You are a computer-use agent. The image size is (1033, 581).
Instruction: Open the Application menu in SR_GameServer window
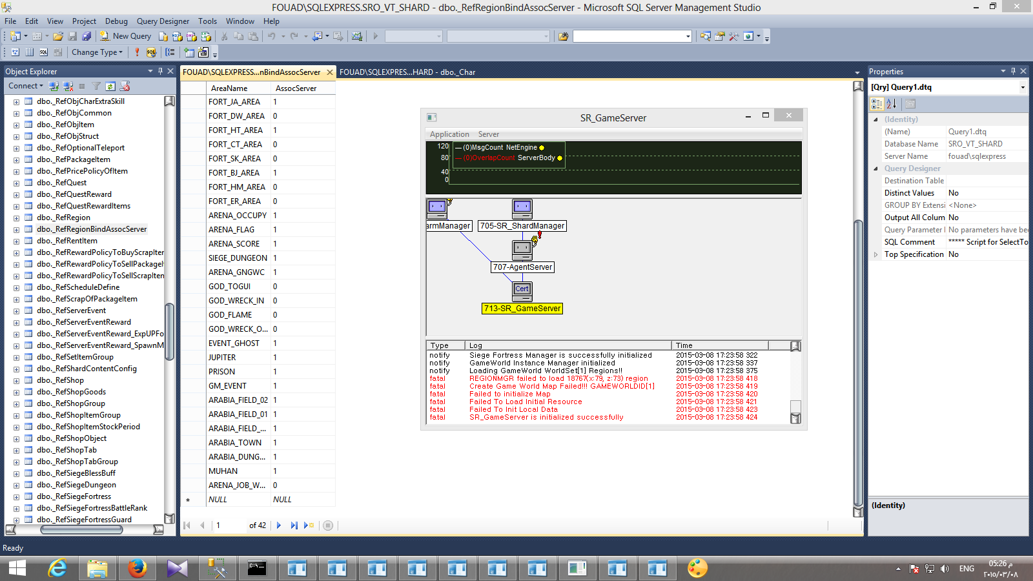(449, 134)
